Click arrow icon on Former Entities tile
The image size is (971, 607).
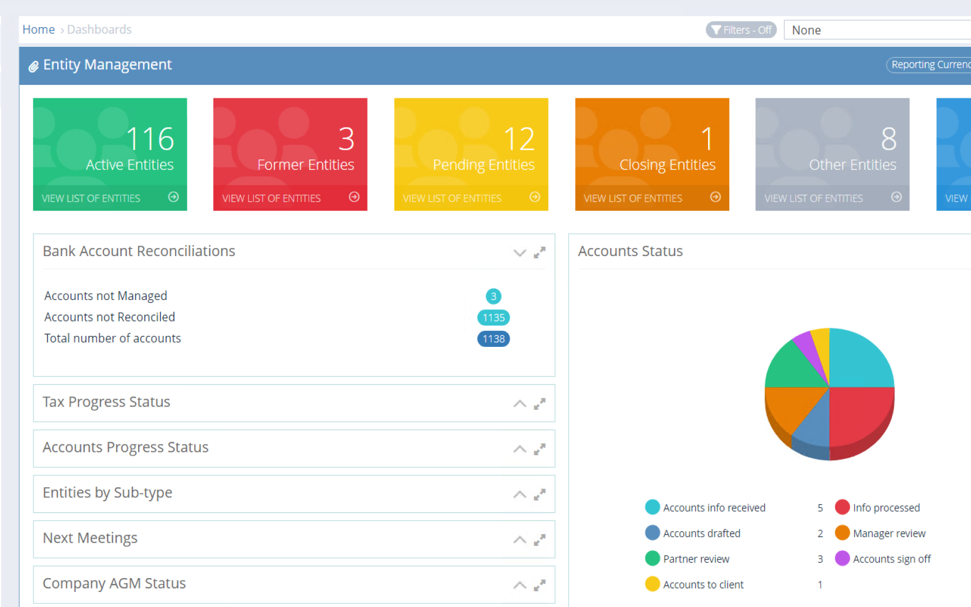point(354,197)
